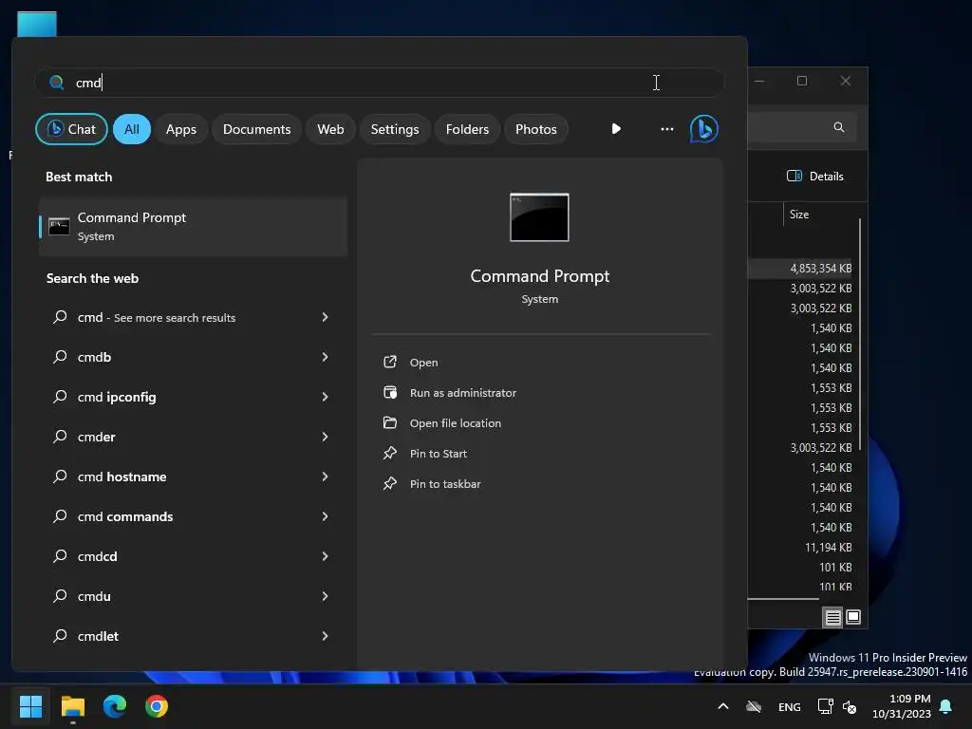The height and width of the screenshot is (729, 972).
Task: Select the cmd ipconfig web suggestion
Action: [x=193, y=397]
